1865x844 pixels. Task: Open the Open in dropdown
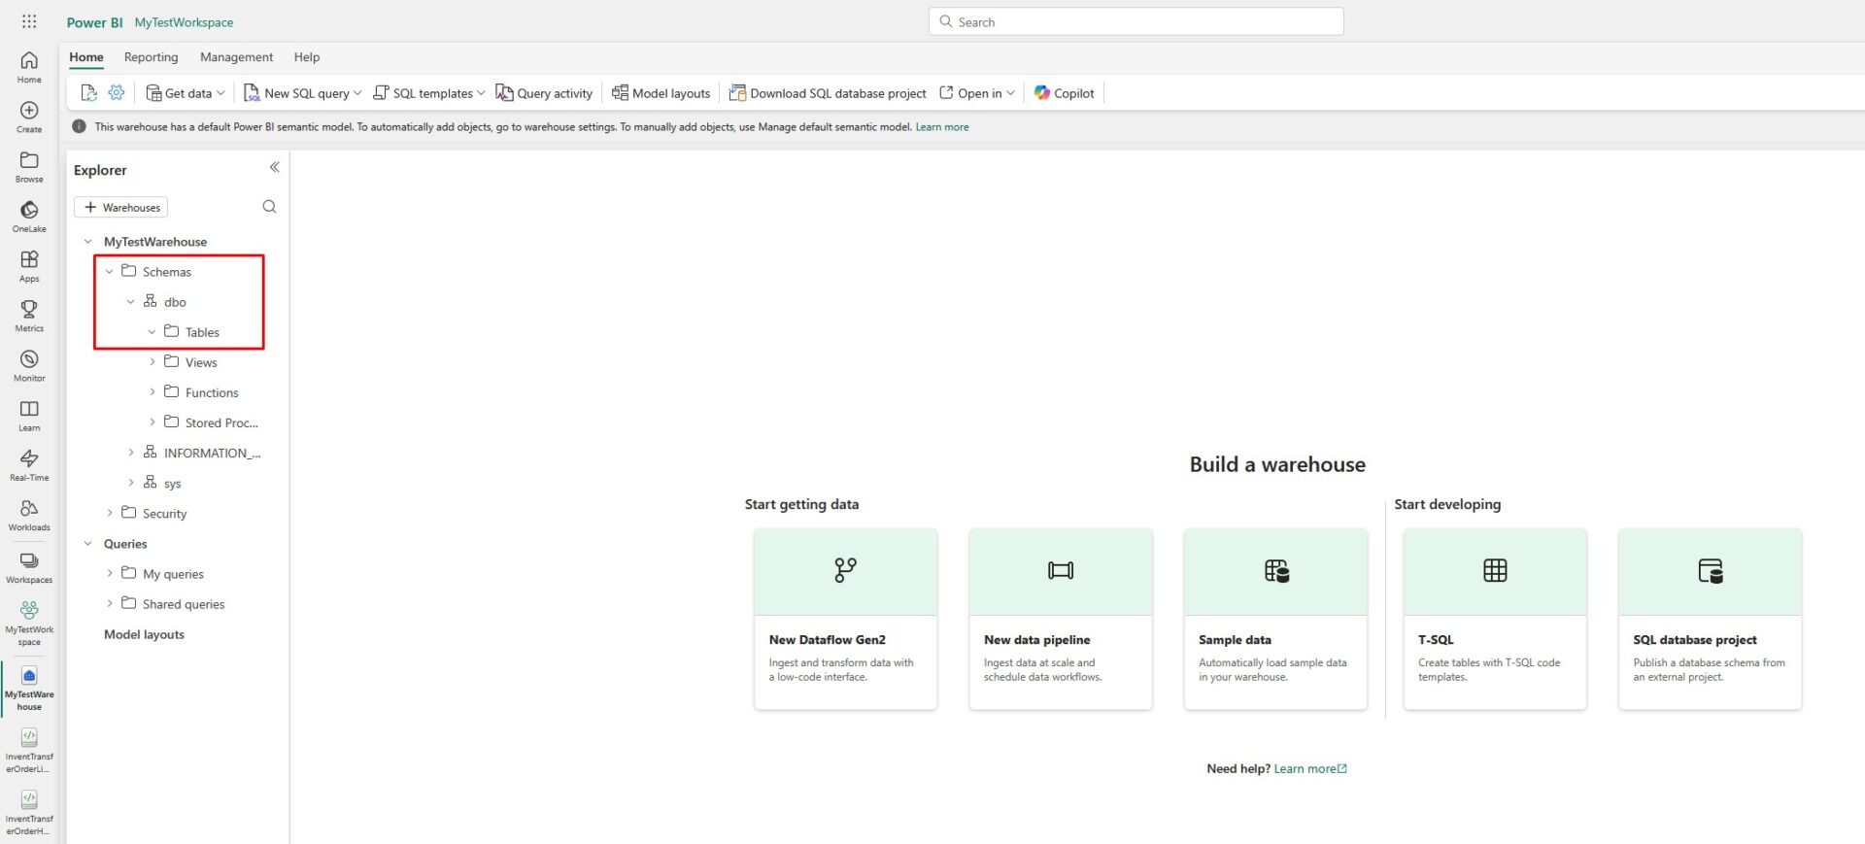point(977,92)
